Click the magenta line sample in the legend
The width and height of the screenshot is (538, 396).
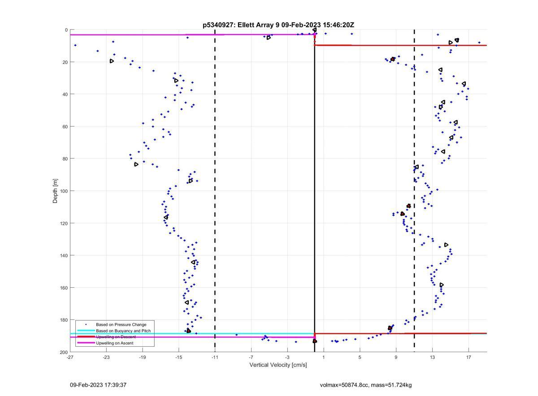point(86,343)
